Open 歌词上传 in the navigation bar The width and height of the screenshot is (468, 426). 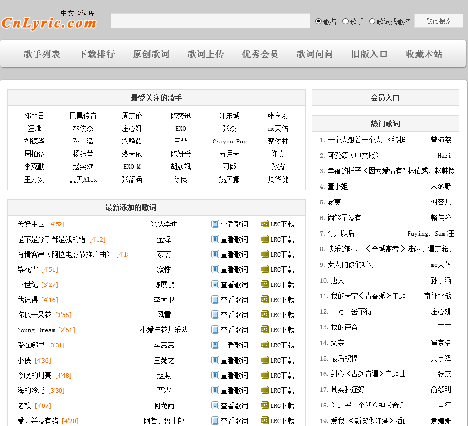pyautogui.click(x=206, y=54)
